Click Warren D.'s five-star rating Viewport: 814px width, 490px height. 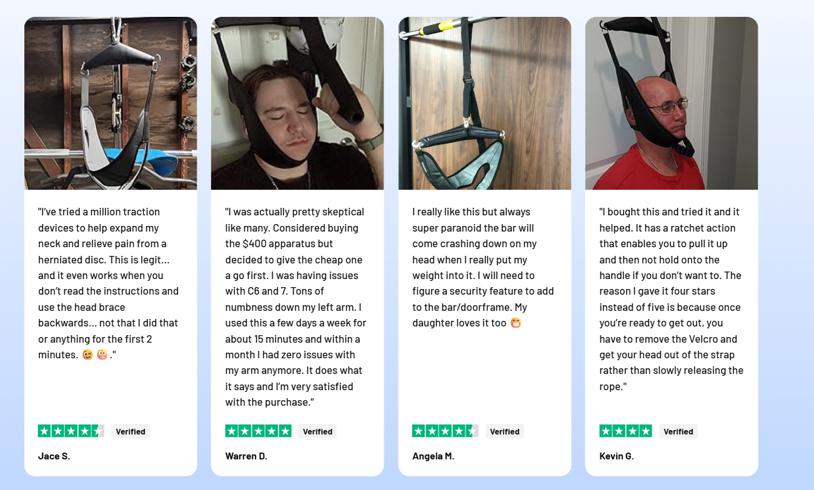pos(258,431)
